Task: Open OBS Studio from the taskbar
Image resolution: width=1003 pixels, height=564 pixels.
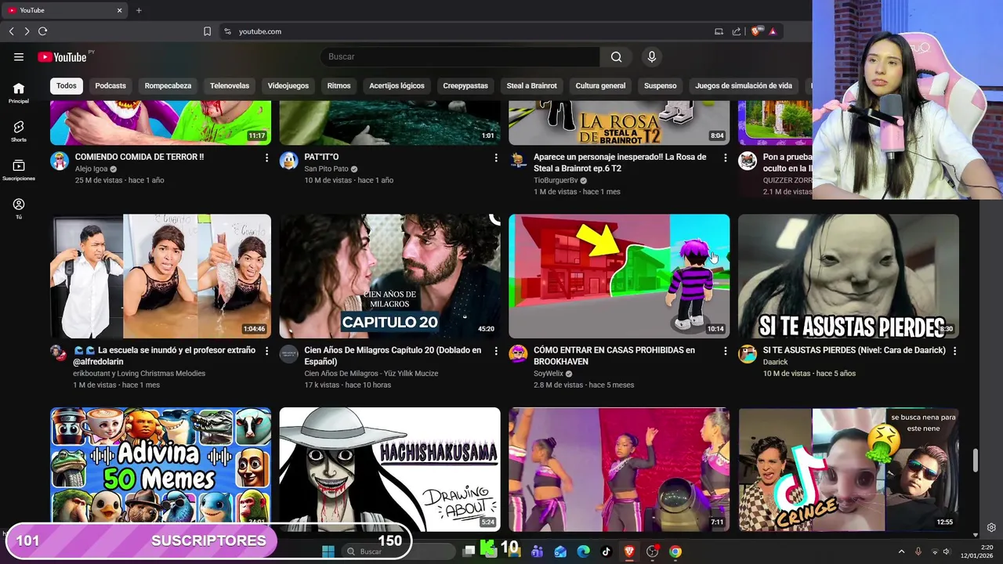Action: point(652,551)
